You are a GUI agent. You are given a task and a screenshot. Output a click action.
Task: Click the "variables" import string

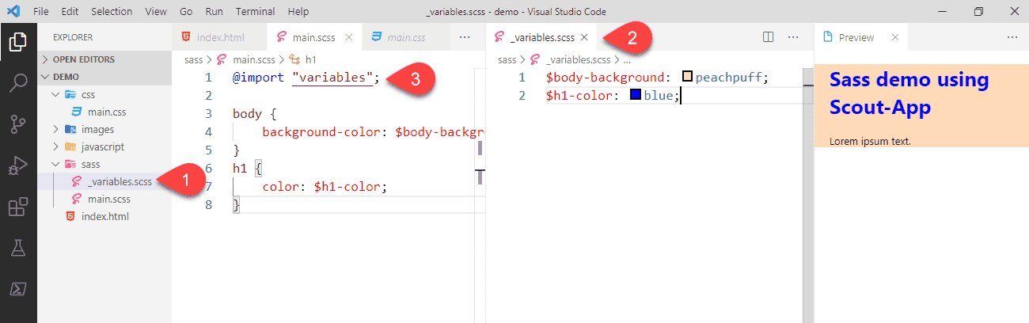[332, 78]
